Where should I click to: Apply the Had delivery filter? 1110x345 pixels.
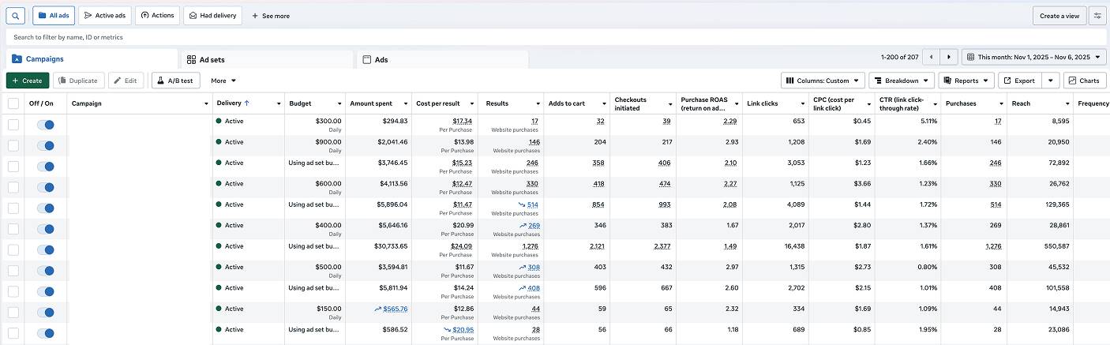212,16
